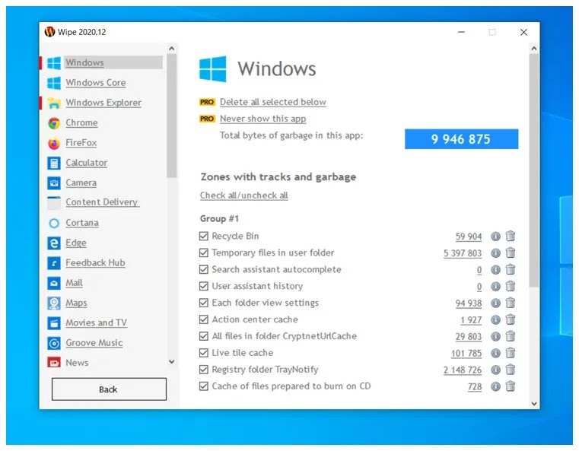Uncheck All files in folder CryptnetUrlCache
579x451 pixels.
pyautogui.click(x=203, y=336)
